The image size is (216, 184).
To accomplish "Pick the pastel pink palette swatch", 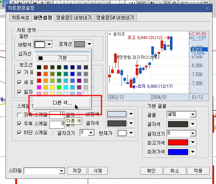I will pyautogui.click(x=39, y=94).
